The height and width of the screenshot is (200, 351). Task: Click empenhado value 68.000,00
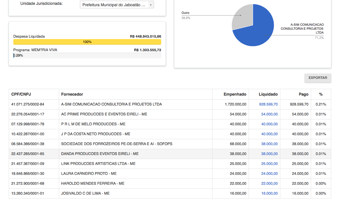(x=238, y=144)
